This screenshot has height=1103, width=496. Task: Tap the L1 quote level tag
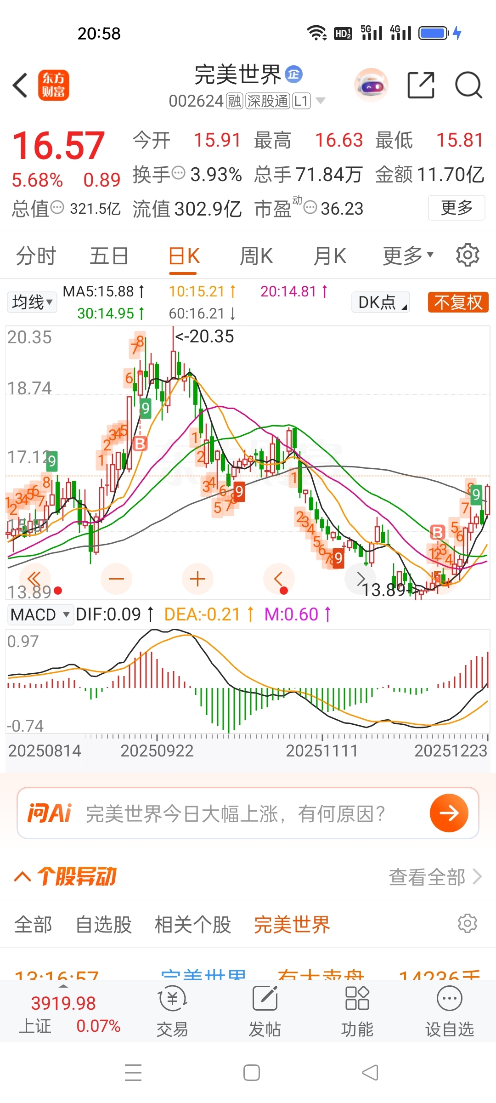tap(301, 101)
